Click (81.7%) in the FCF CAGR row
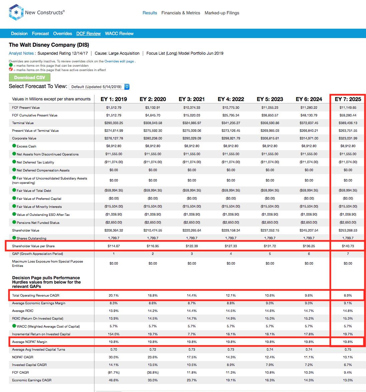 pos(114,373)
